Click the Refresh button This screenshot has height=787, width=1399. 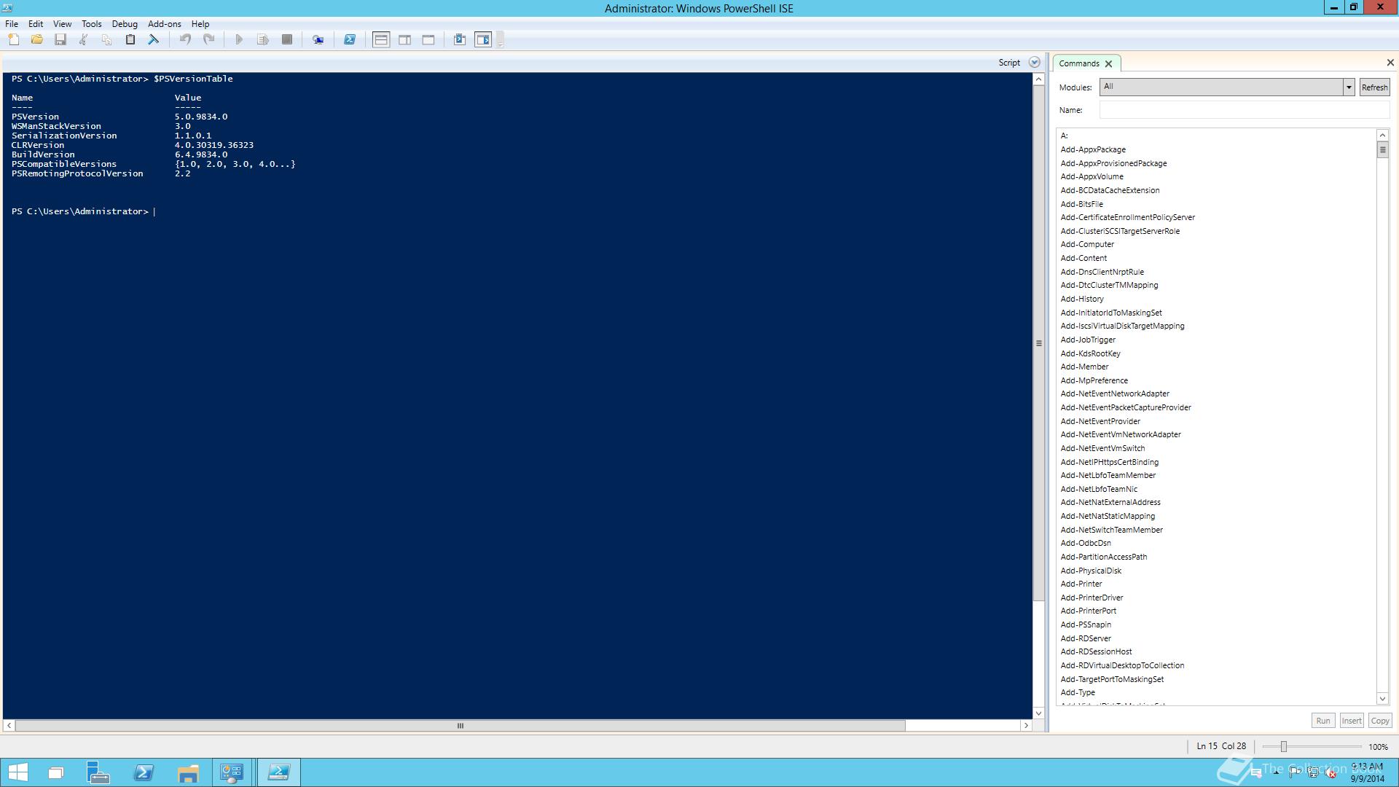pyautogui.click(x=1375, y=87)
